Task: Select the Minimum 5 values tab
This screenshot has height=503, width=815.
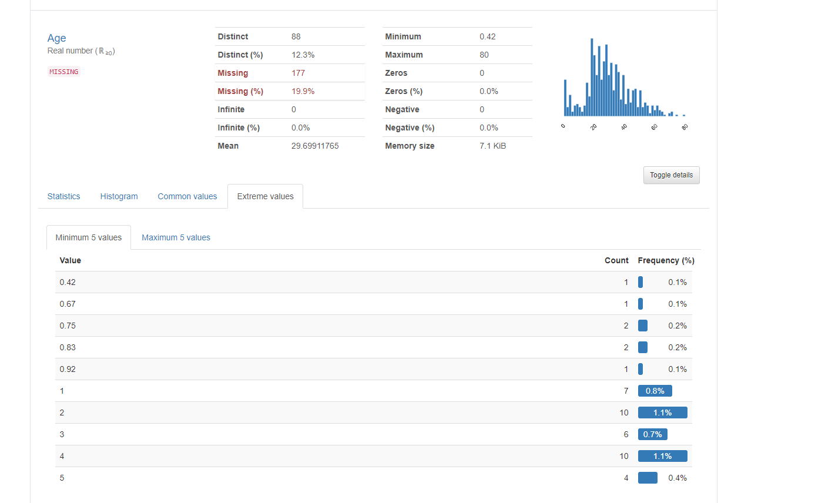Action: [89, 237]
